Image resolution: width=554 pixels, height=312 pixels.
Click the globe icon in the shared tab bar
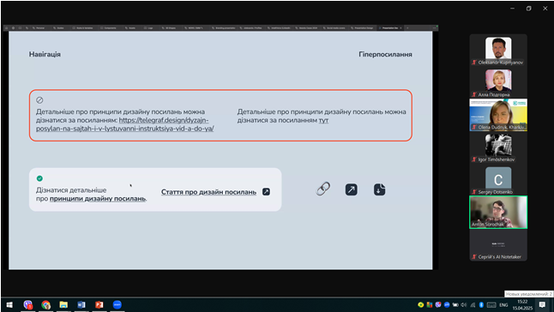[13, 27]
